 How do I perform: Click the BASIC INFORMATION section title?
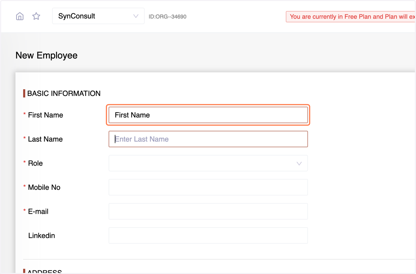coord(64,94)
